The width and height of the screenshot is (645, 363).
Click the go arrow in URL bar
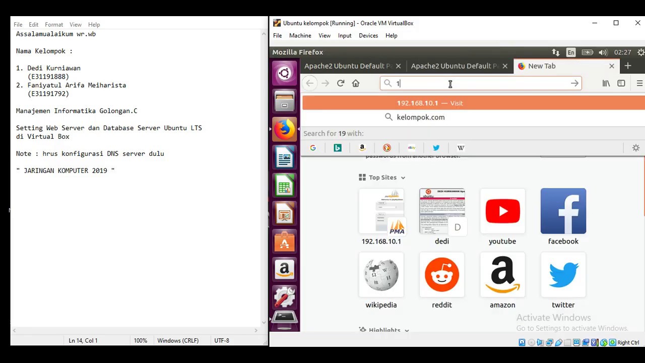574,83
